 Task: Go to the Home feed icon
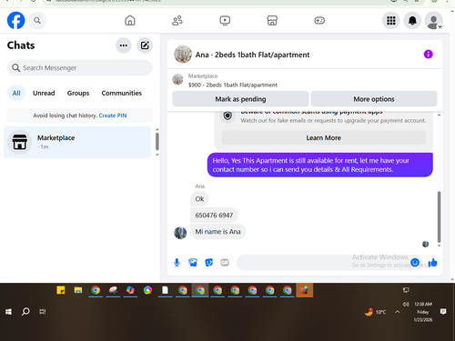click(130, 20)
